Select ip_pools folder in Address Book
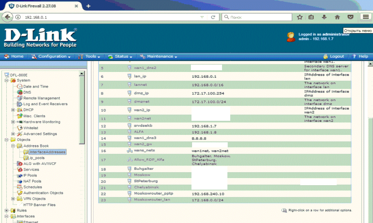Image resolution: width=373 pixels, height=223 pixels. [37, 158]
